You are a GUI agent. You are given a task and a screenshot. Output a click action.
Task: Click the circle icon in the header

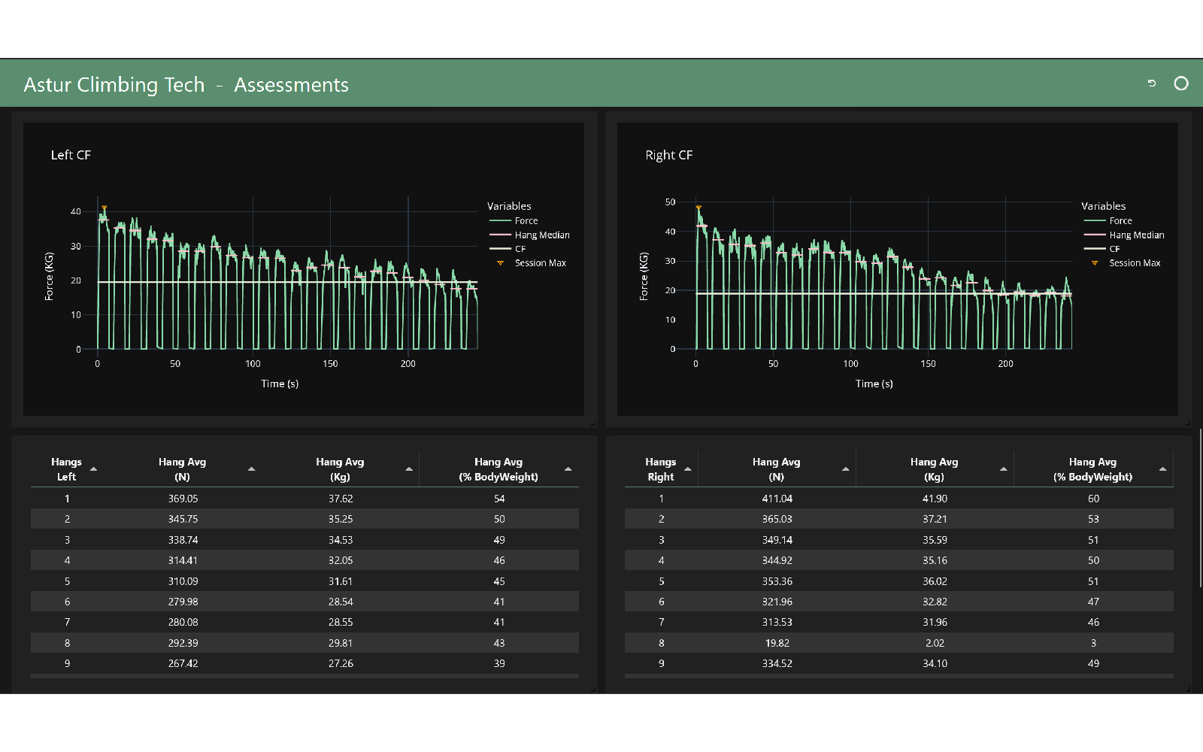point(1181,83)
